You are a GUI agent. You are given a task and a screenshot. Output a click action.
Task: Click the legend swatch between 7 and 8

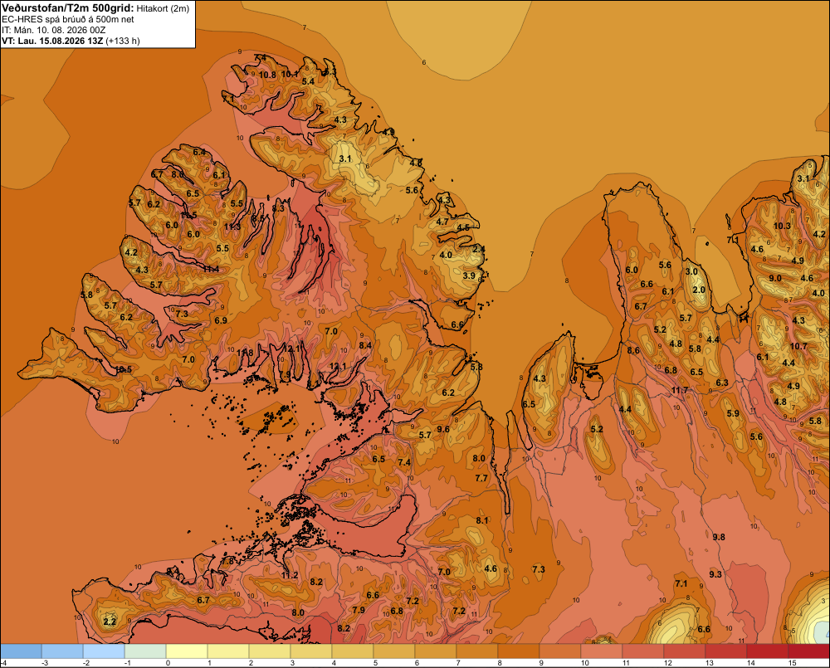point(477,651)
